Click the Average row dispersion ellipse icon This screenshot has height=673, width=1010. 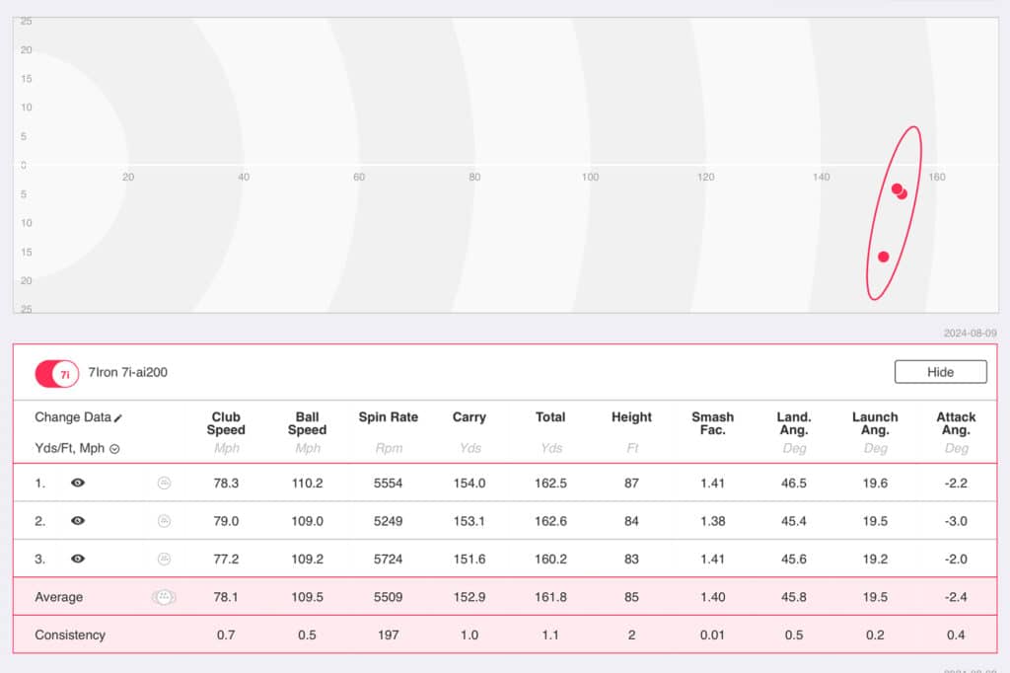coord(163,597)
